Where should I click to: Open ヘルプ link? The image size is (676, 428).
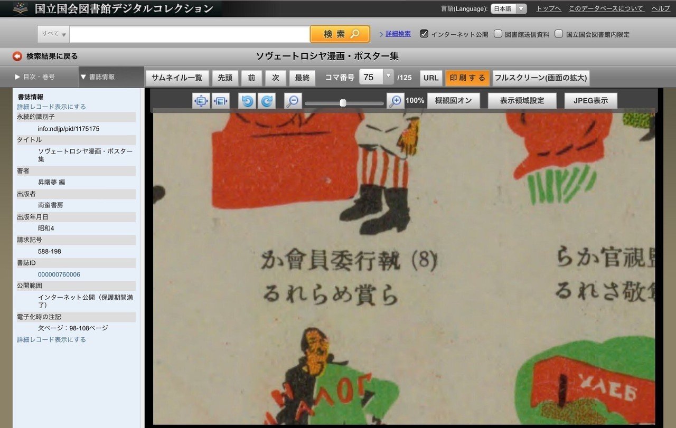(661, 8)
